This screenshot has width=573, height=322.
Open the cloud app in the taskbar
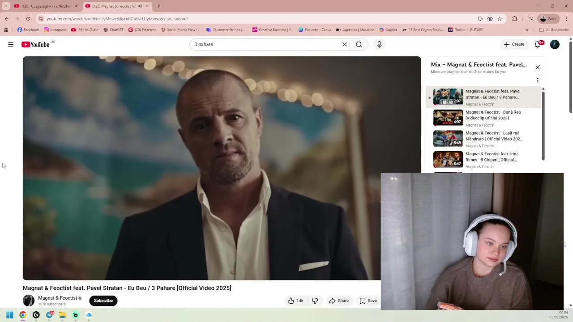tap(89, 315)
